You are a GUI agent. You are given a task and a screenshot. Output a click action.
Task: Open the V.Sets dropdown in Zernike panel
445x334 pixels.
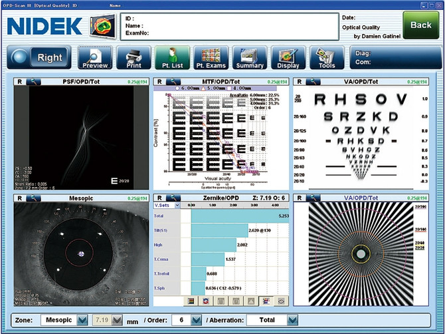(172, 206)
